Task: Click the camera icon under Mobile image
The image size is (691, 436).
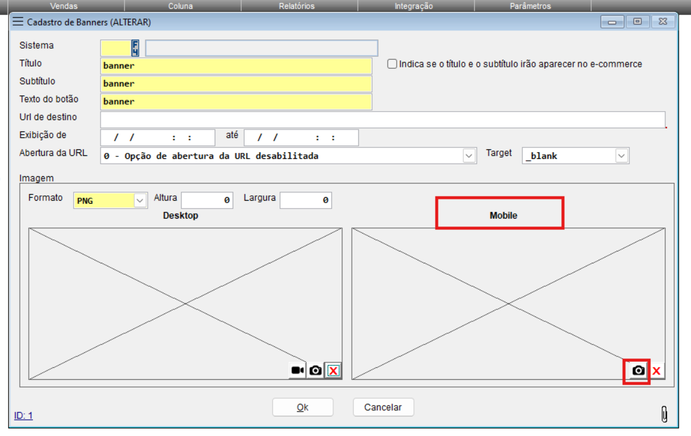Action: [638, 371]
